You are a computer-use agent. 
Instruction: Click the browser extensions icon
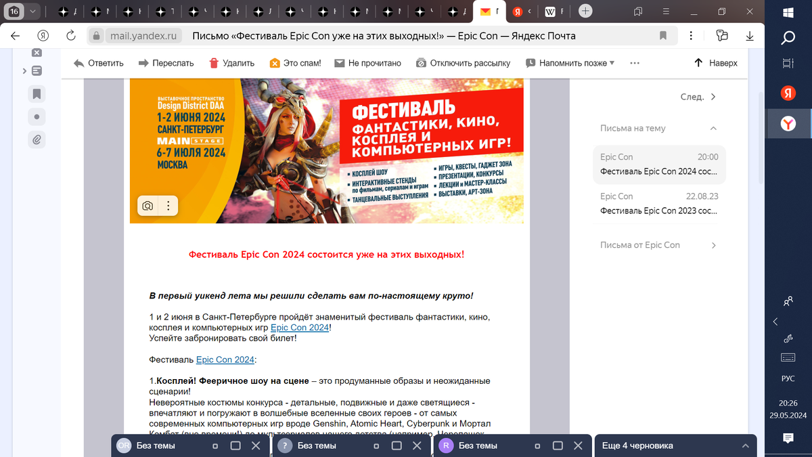pyautogui.click(x=722, y=36)
